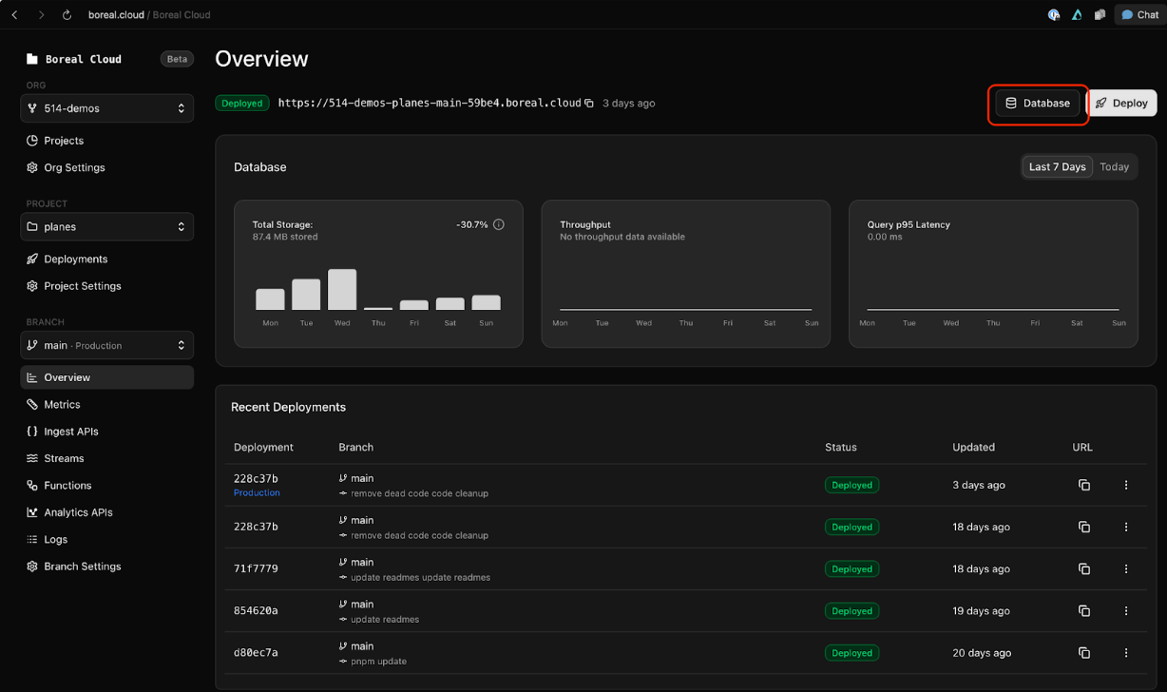
Task: Click the '20 days ago' updated cell
Action: click(981, 653)
